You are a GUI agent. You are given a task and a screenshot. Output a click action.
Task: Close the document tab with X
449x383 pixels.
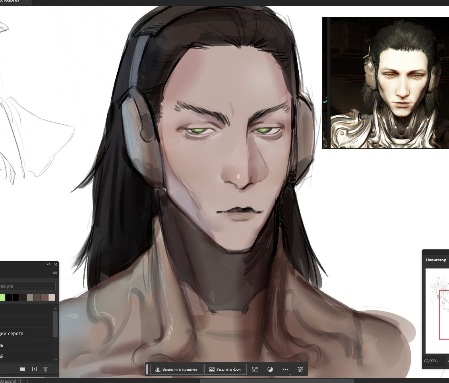coord(27,1)
